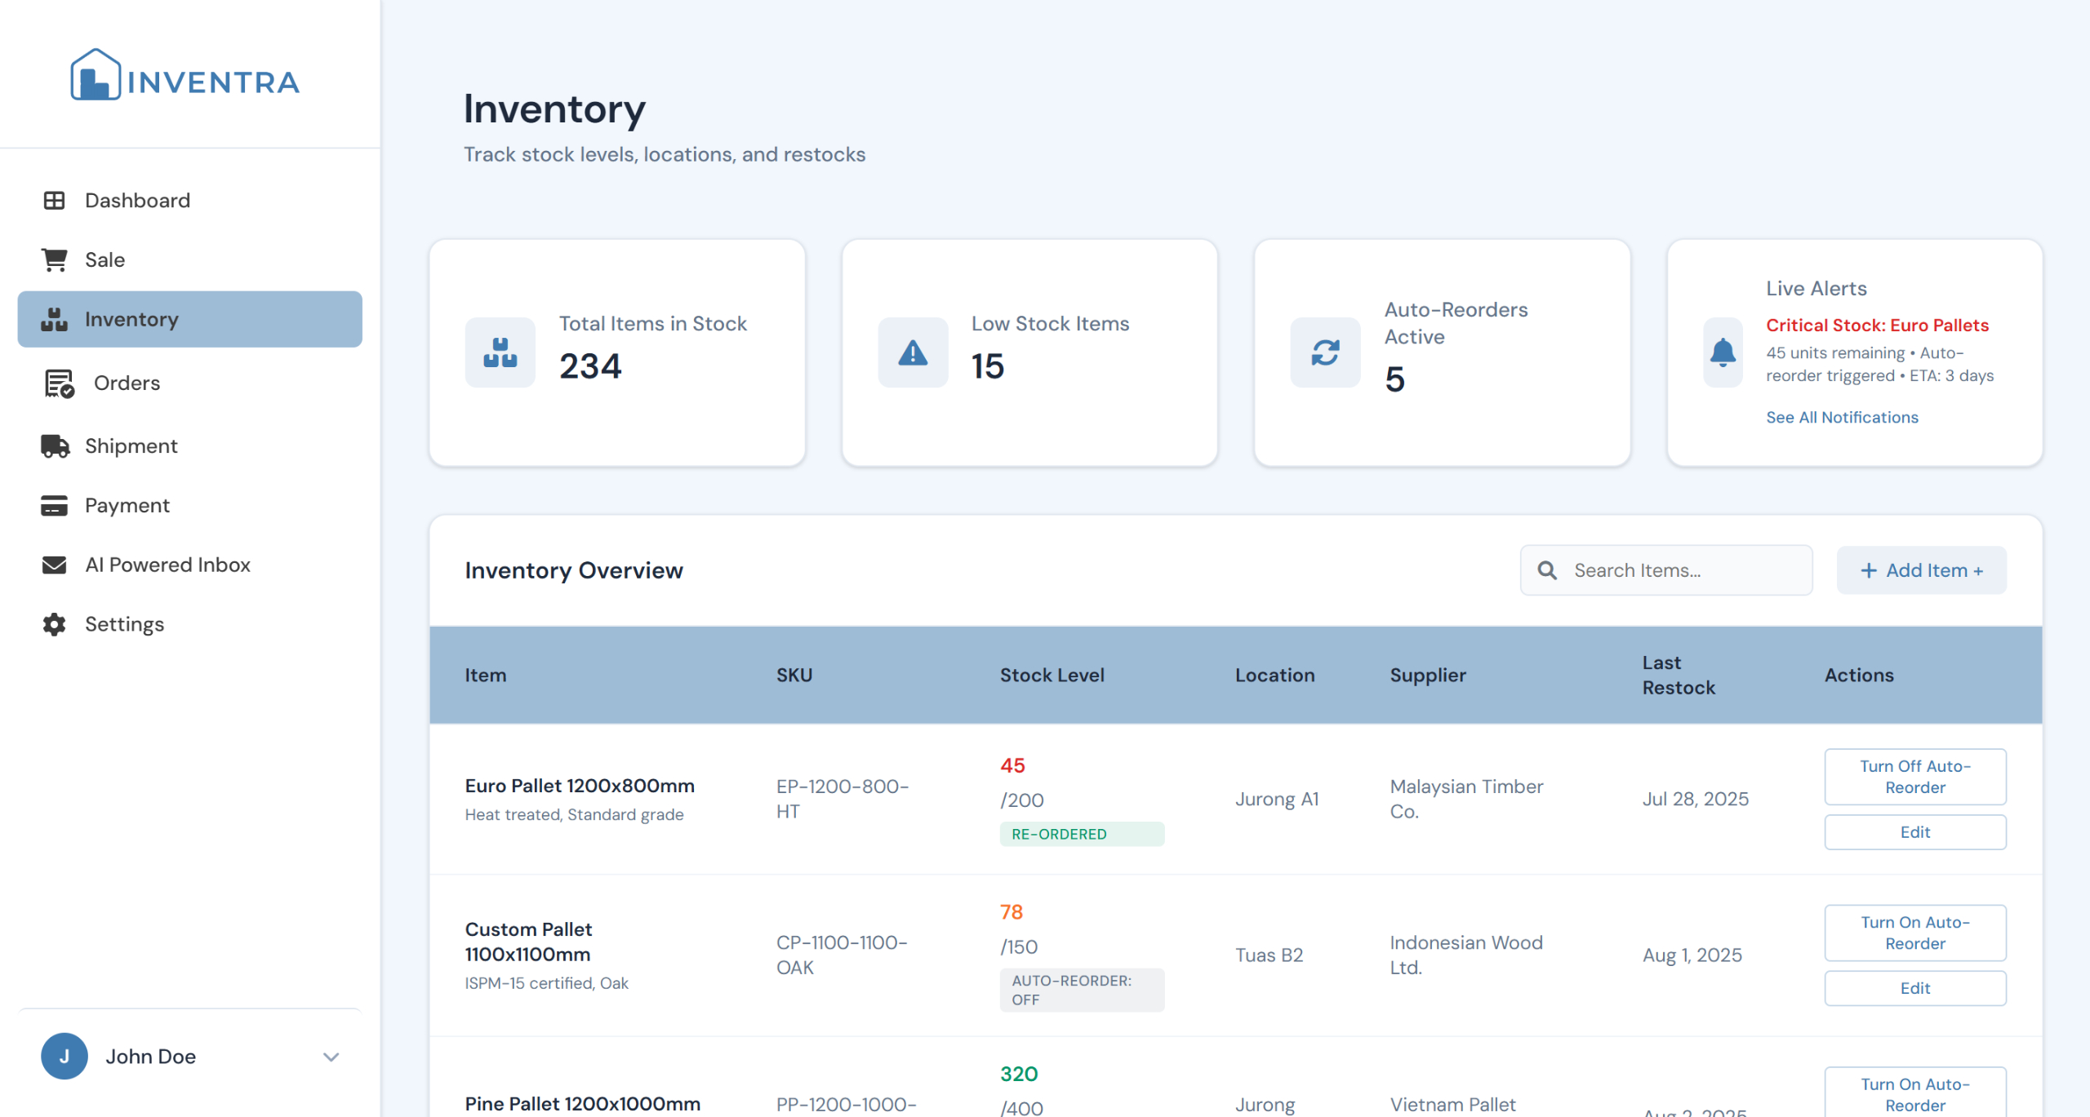
Task: Open the Inventory navigation item
Action: (131, 319)
